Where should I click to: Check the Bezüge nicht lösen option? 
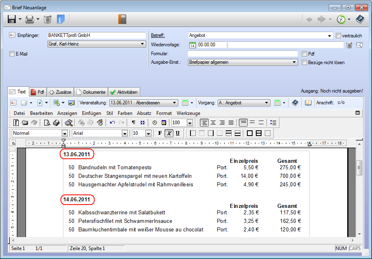[x=305, y=63]
